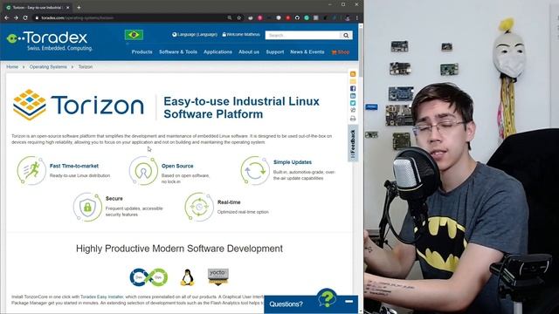
Task: Click the Twitter share icon
Action: pyautogui.click(x=353, y=103)
